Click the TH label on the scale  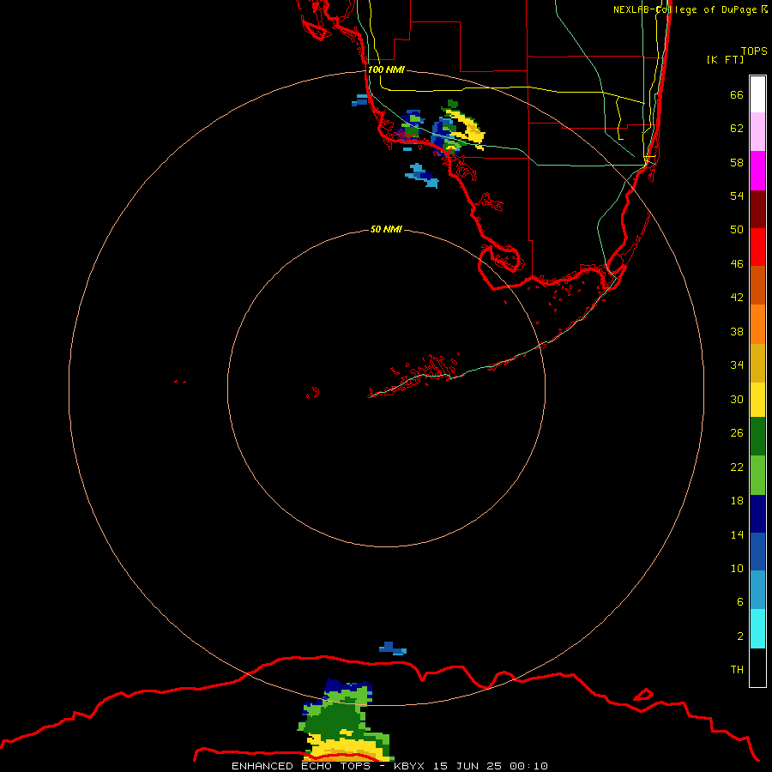coord(737,670)
